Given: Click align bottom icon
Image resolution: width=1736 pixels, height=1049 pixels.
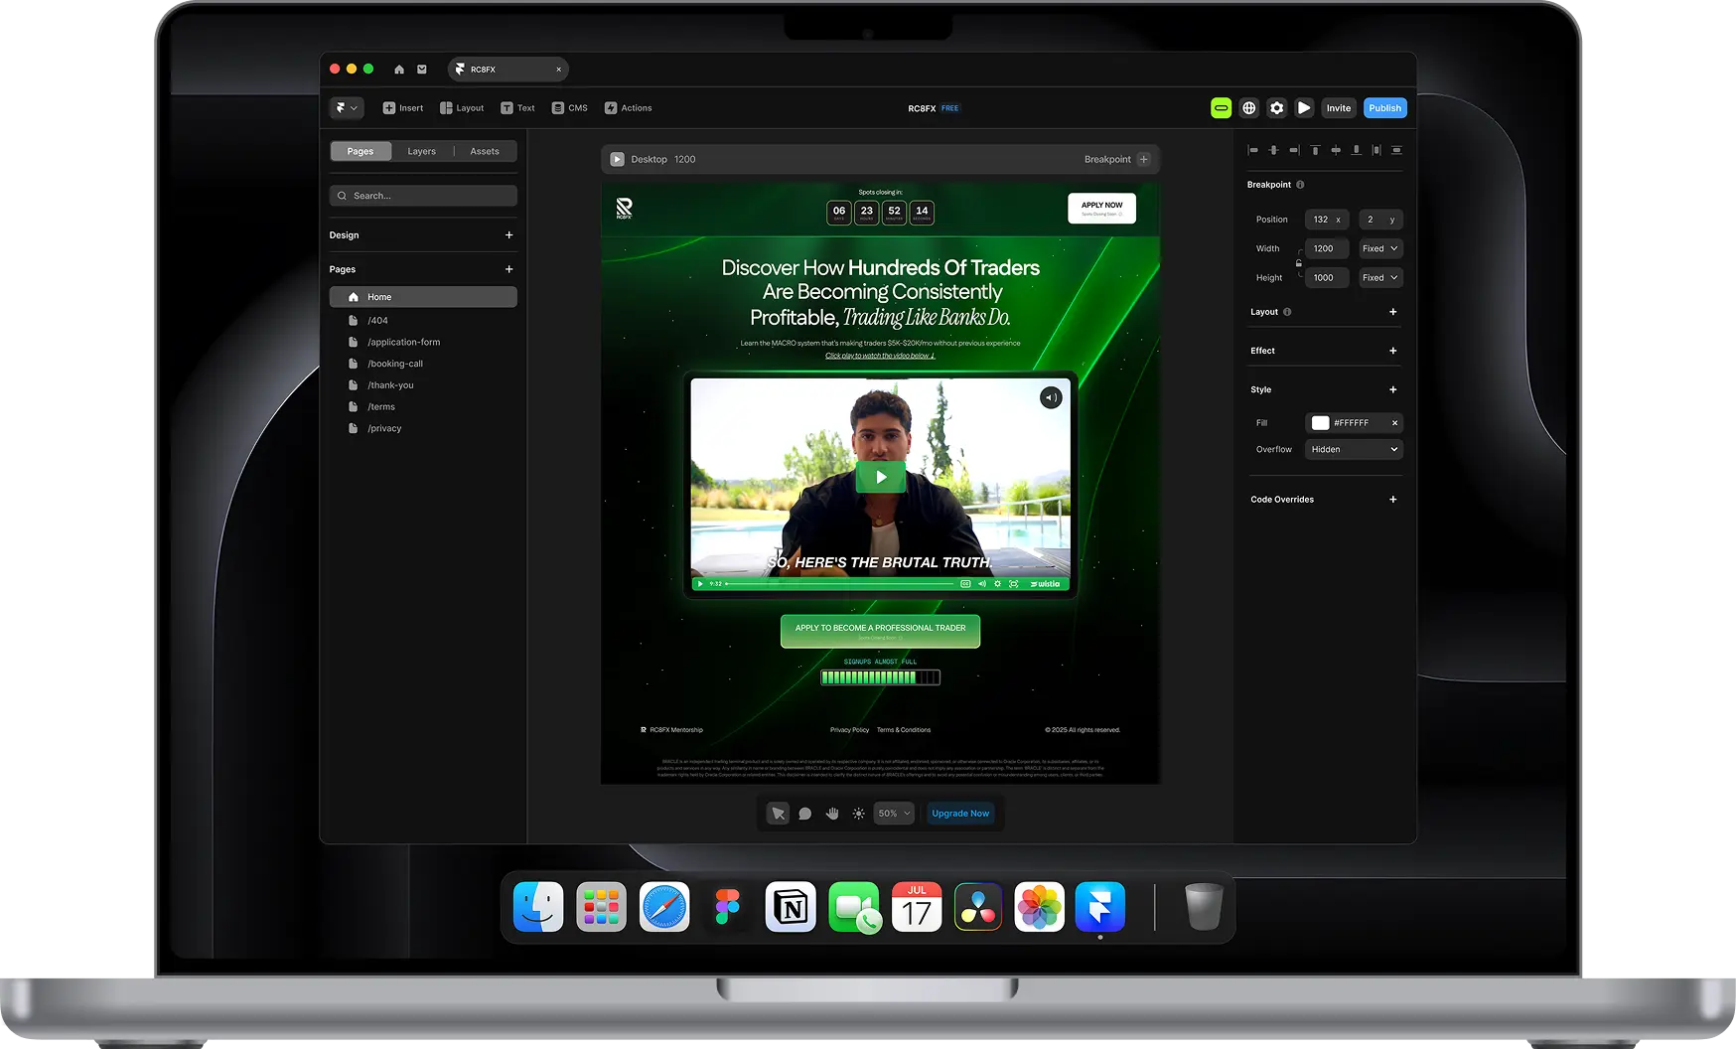Looking at the screenshot, I should tap(1356, 150).
